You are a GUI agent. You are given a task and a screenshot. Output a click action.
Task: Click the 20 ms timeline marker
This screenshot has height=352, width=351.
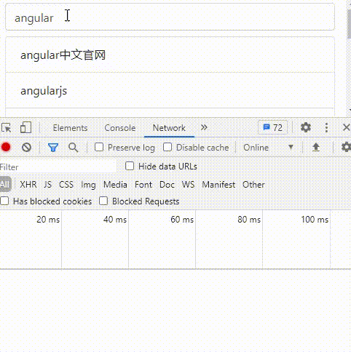pyautogui.click(x=48, y=220)
